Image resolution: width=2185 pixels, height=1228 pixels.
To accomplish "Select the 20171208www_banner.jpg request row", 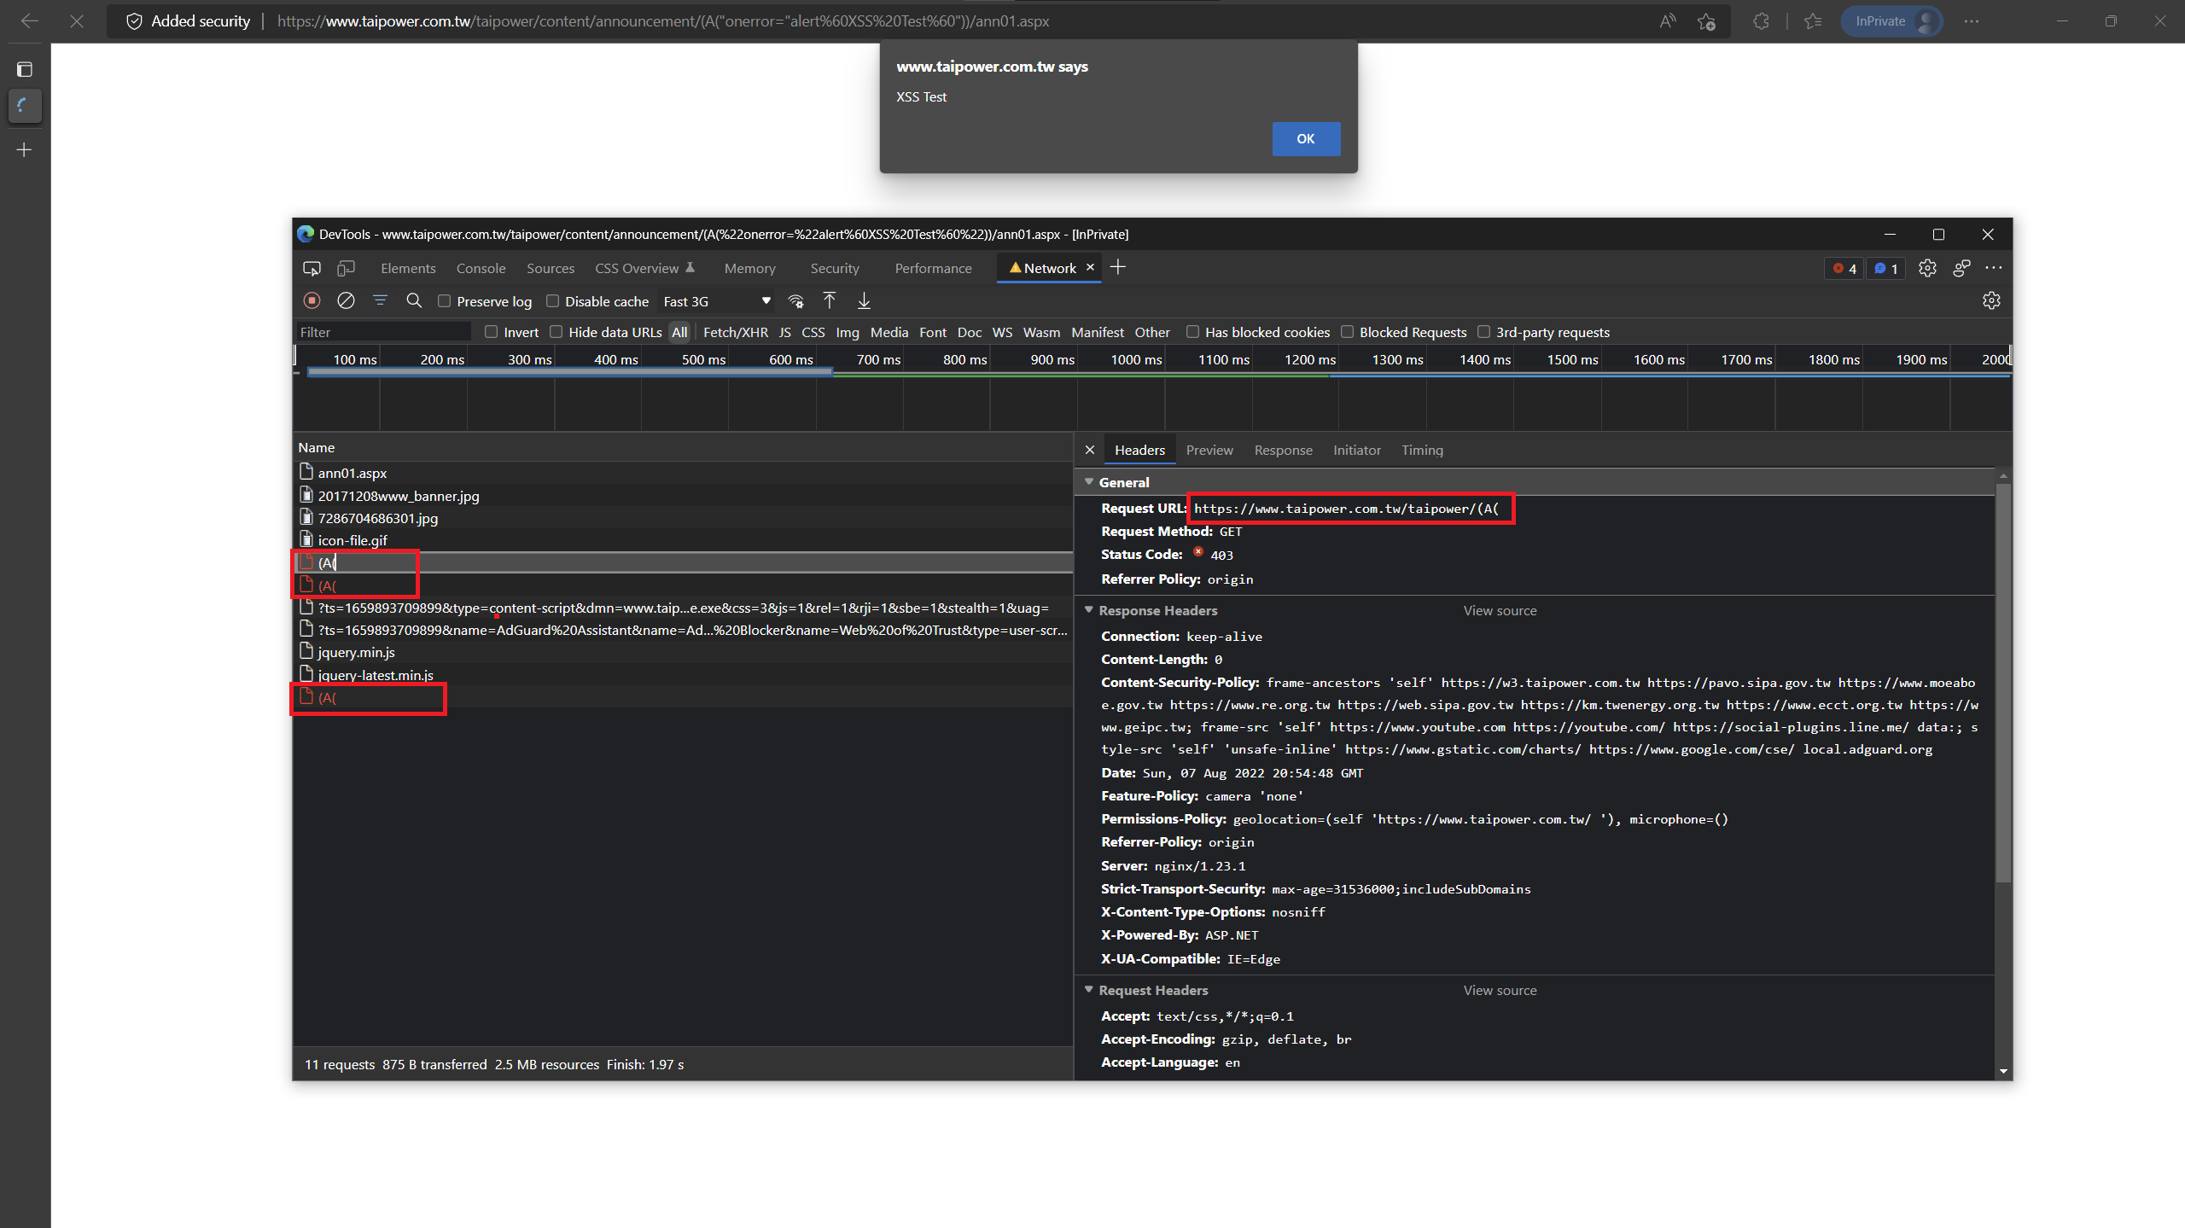I will tap(683, 496).
